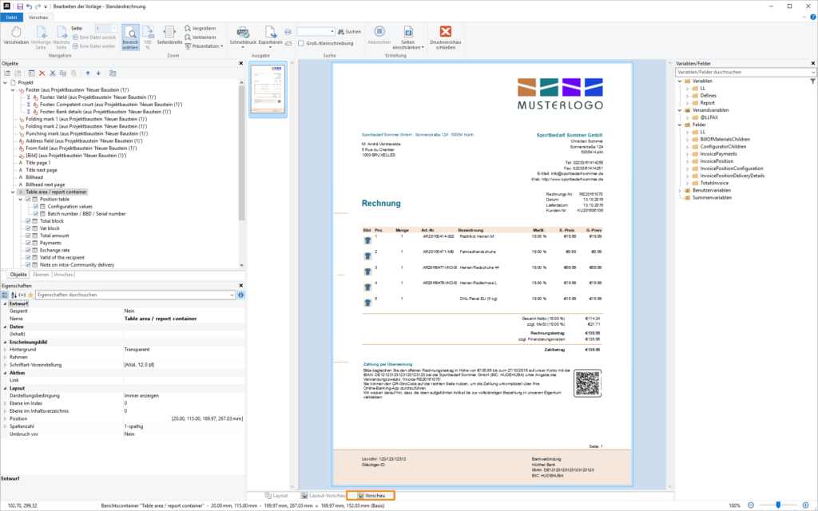
Task: Click the Suchen search button
Action: tap(348, 32)
